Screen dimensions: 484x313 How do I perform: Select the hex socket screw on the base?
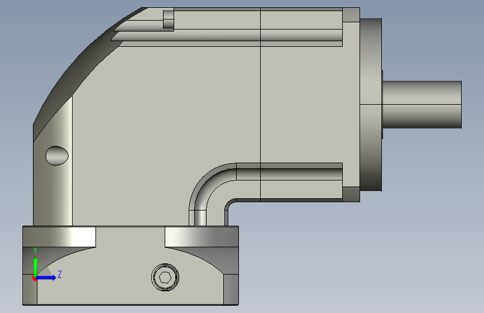[x=165, y=277]
